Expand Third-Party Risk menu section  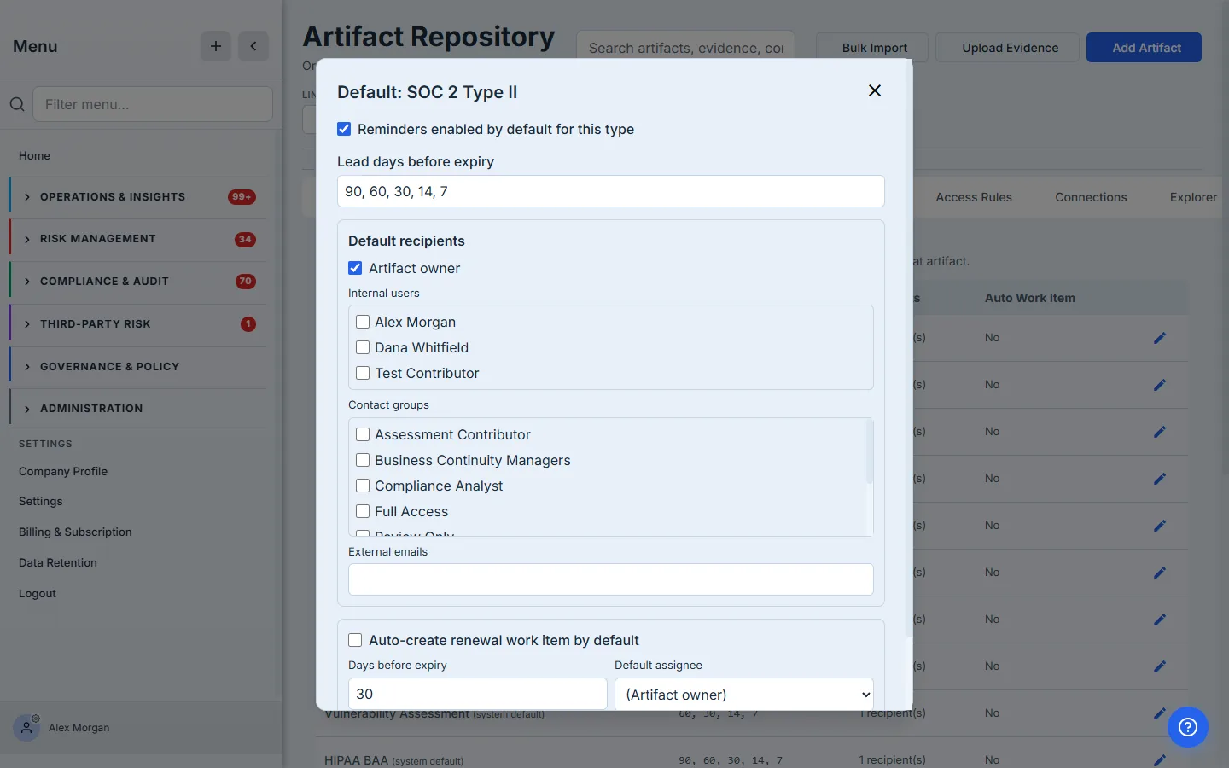click(138, 324)
